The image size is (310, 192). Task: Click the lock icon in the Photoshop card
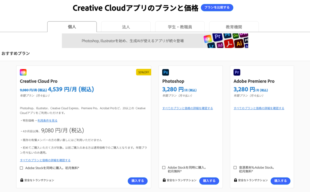coord(164,180)
